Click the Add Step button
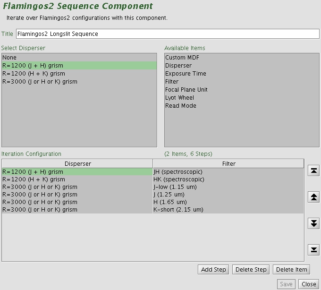This screenshot has height=290, width=321. (x=213, y=269)
